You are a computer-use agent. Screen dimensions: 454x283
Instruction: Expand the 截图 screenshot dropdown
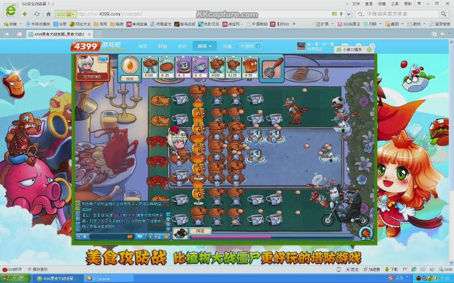tap(402, 24)
